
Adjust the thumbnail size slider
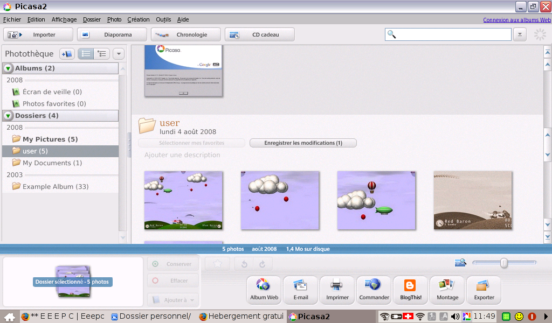click(x=504, y=263)
